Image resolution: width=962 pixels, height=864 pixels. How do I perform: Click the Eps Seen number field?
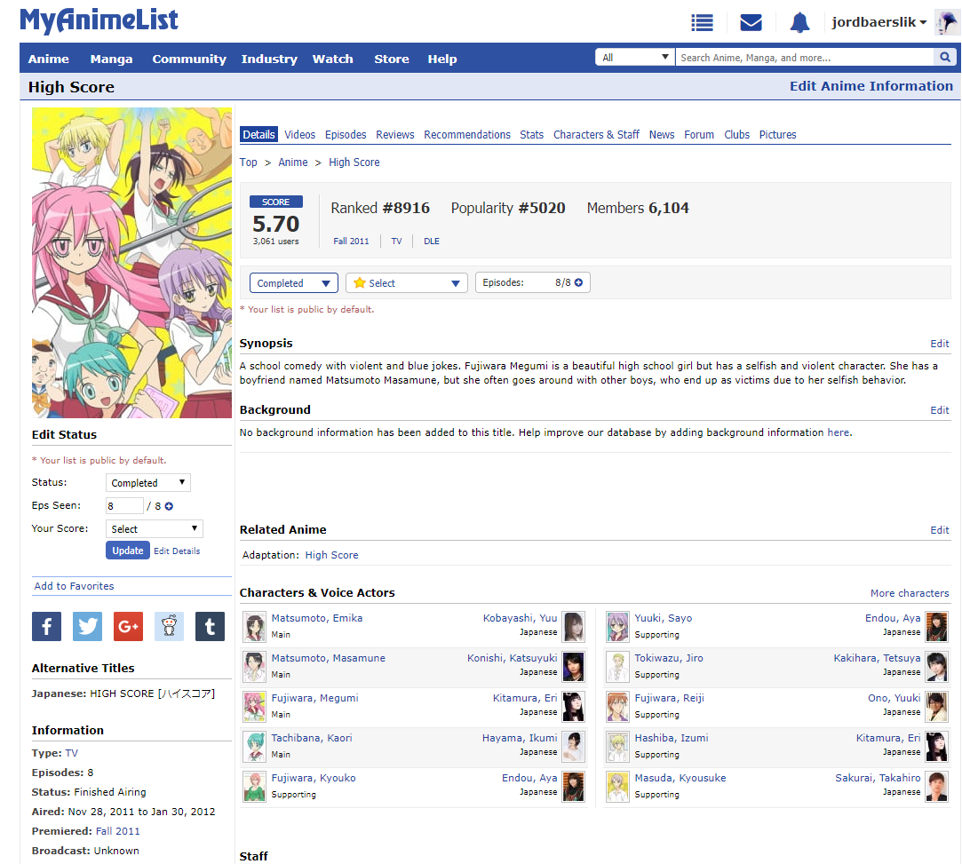(x=124, y=506)
